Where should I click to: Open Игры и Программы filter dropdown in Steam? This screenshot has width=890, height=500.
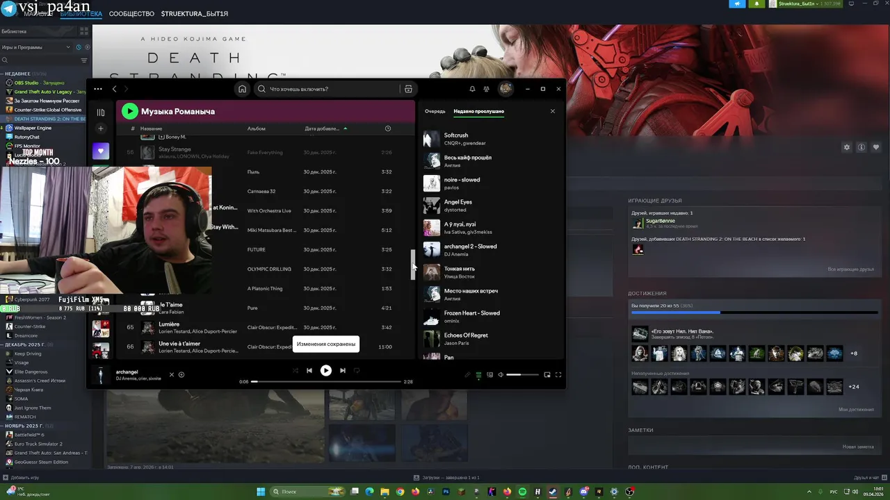click(x=36, y=47)
